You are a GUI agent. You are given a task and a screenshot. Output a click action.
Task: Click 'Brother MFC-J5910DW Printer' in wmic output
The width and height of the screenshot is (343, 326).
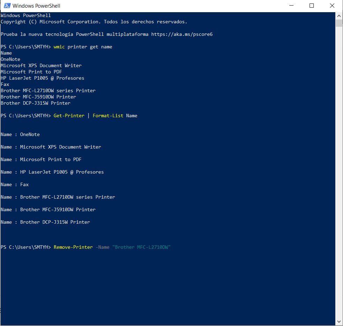[38, 97]
